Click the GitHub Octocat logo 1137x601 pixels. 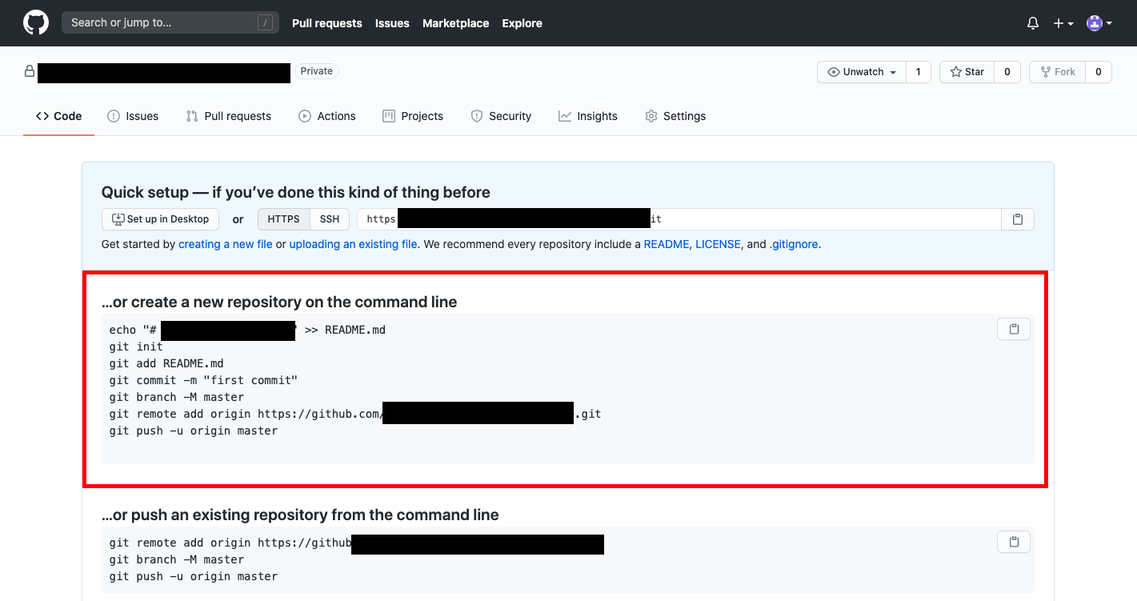tap(36, 22)
